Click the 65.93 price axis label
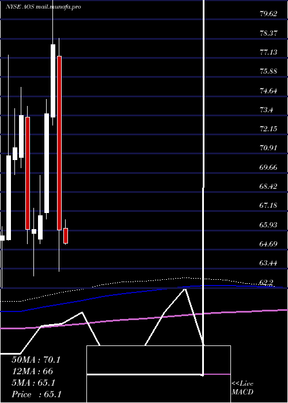This screenshot has height=403, width=288. [268, 225]
